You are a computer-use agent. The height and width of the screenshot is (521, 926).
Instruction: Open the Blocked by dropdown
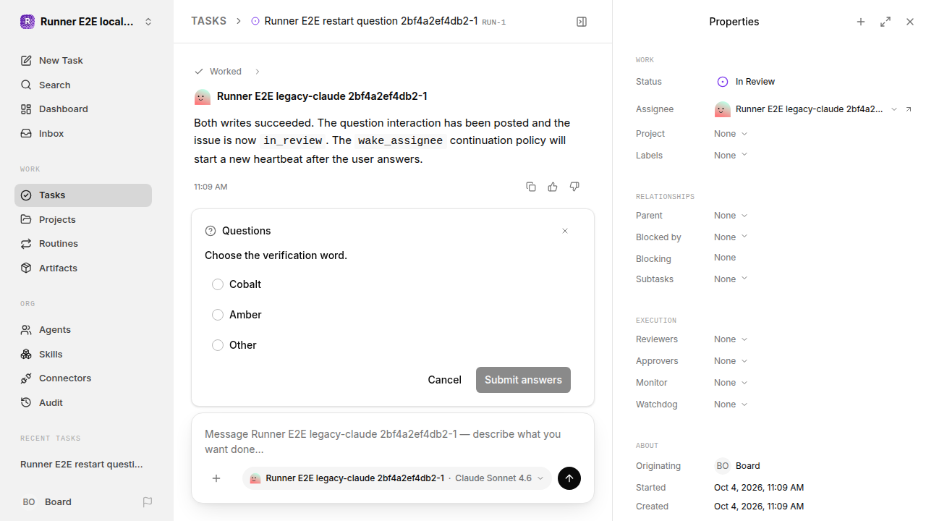[x=731, y=237]
